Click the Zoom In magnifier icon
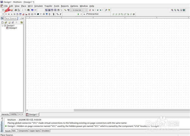190x136 pixels. [172, 10]
